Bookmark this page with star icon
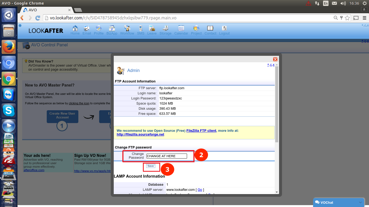This screenshot has height=207, width=369. tap(347, 18)
